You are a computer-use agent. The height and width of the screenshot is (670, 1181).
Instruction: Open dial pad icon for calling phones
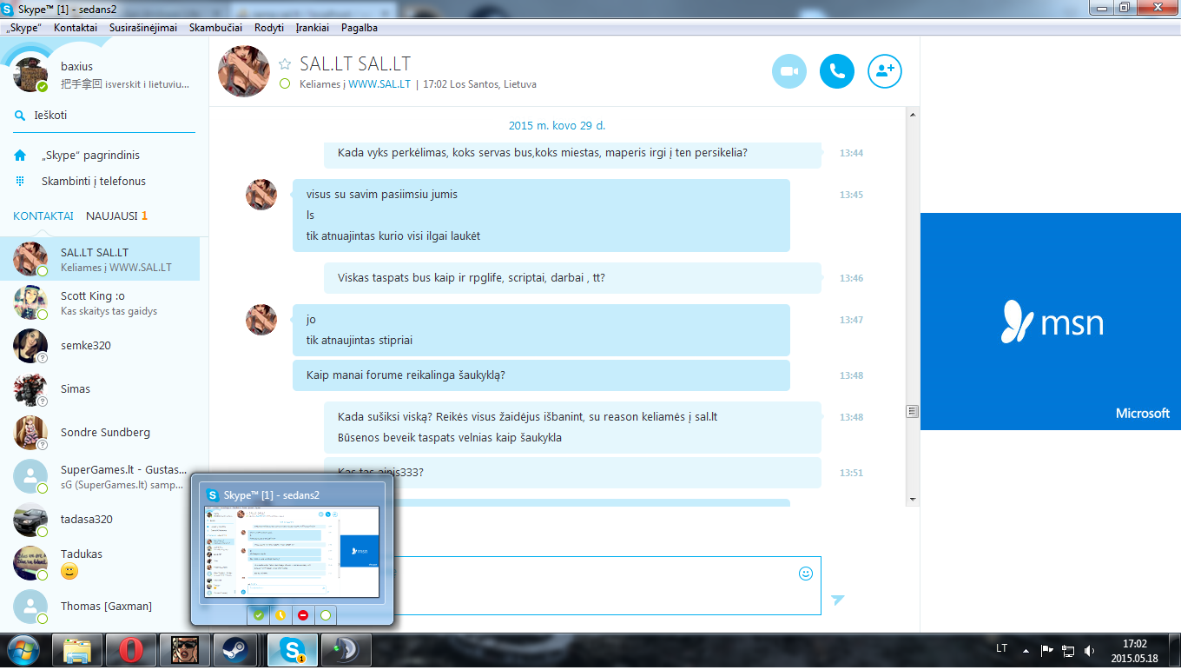(20, 182)
